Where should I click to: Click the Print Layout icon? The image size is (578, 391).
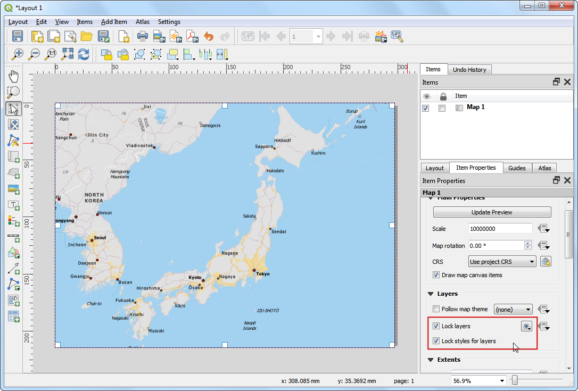pos(142,36)
